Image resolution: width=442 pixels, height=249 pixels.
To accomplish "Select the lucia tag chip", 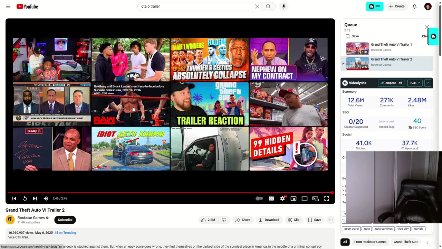I will pyautogui.click(x=366, y=229).
